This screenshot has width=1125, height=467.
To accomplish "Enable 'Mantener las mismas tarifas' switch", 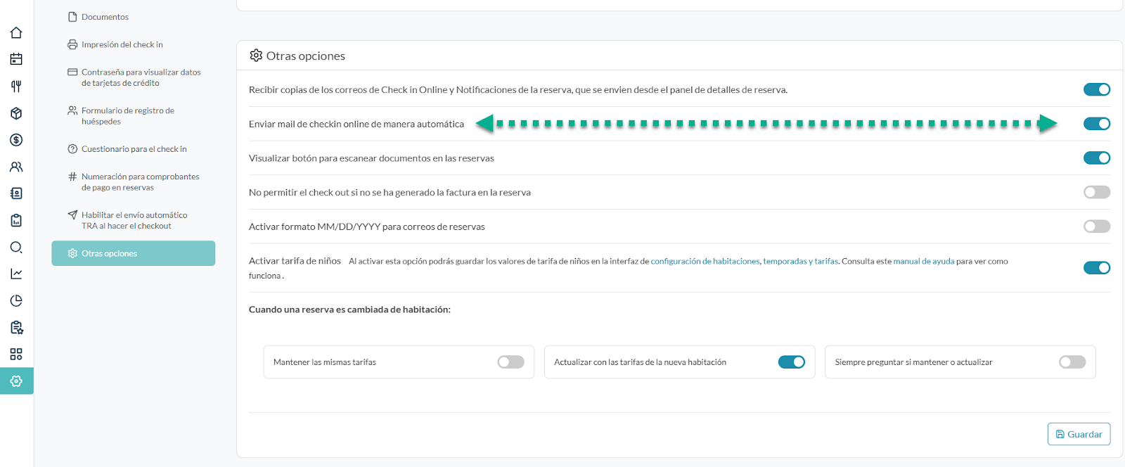I will pos(510,362).
